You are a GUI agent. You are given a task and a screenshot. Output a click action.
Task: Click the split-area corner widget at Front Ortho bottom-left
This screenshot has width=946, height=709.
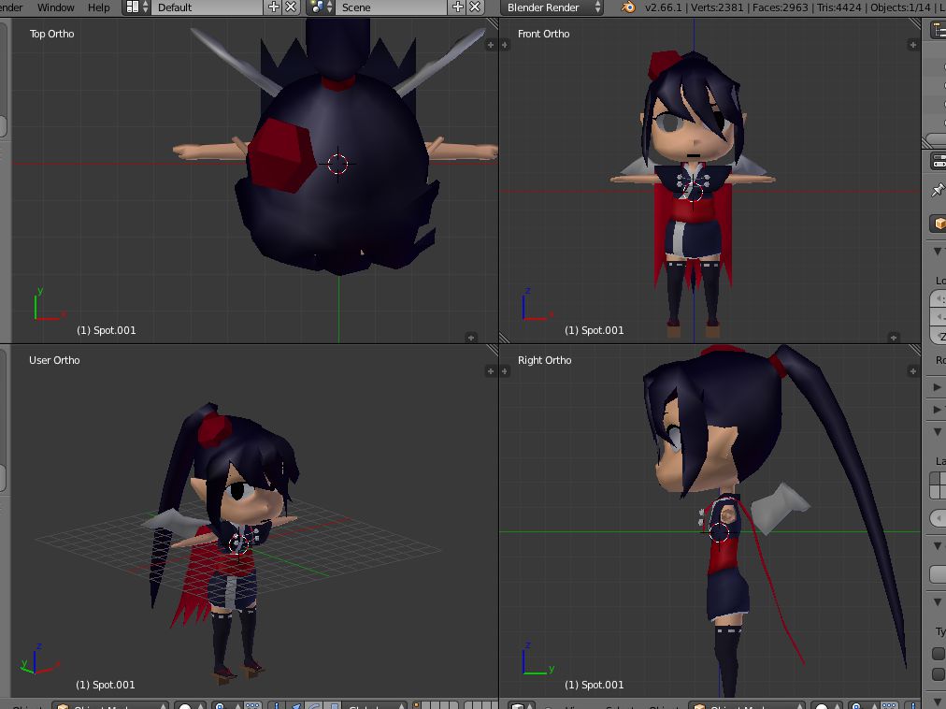pos(505,338)
